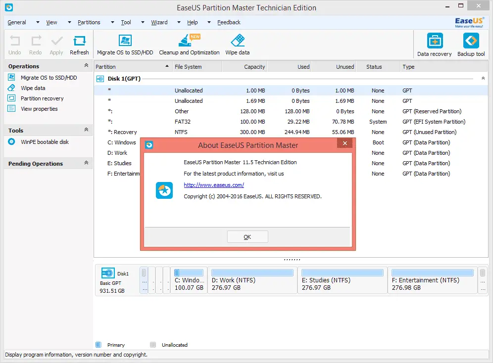Select the 1.69 MB Unallocated row
Screen dimensions: 493x363
pyautogui.click(x=291, y=101)
